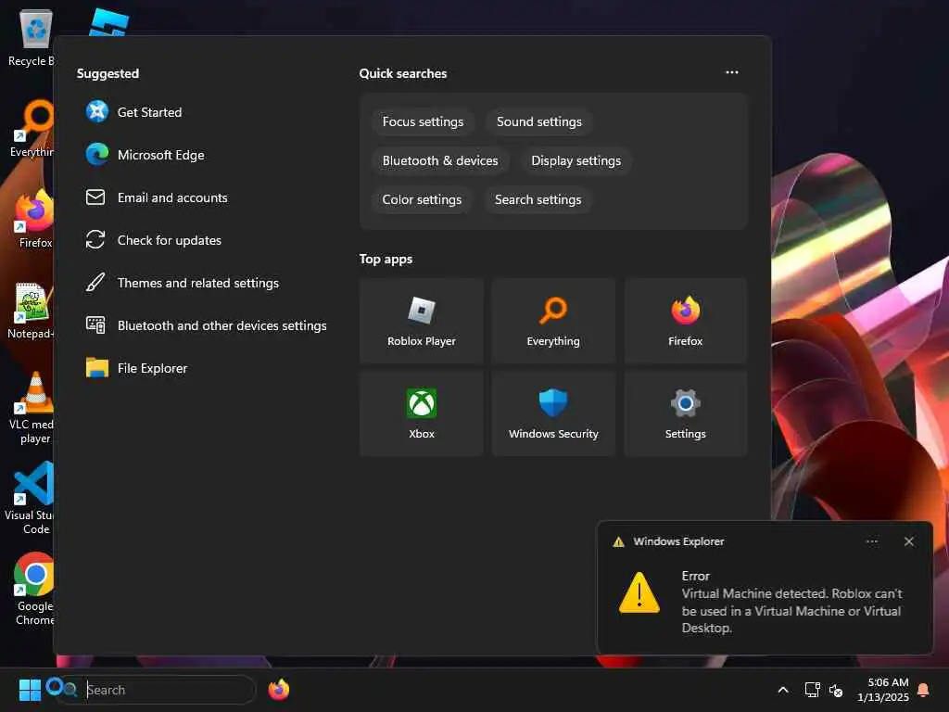This screenshot has height=712, width=949.
Task: Select Firefox desktop shortcut
Action: pyautogui.click(x=34, y=218)
